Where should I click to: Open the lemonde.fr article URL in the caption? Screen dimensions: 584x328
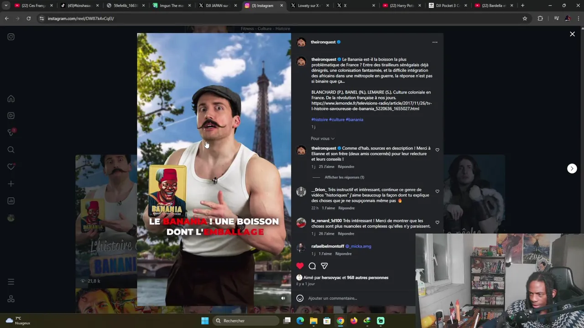click(x=371, y=106)
